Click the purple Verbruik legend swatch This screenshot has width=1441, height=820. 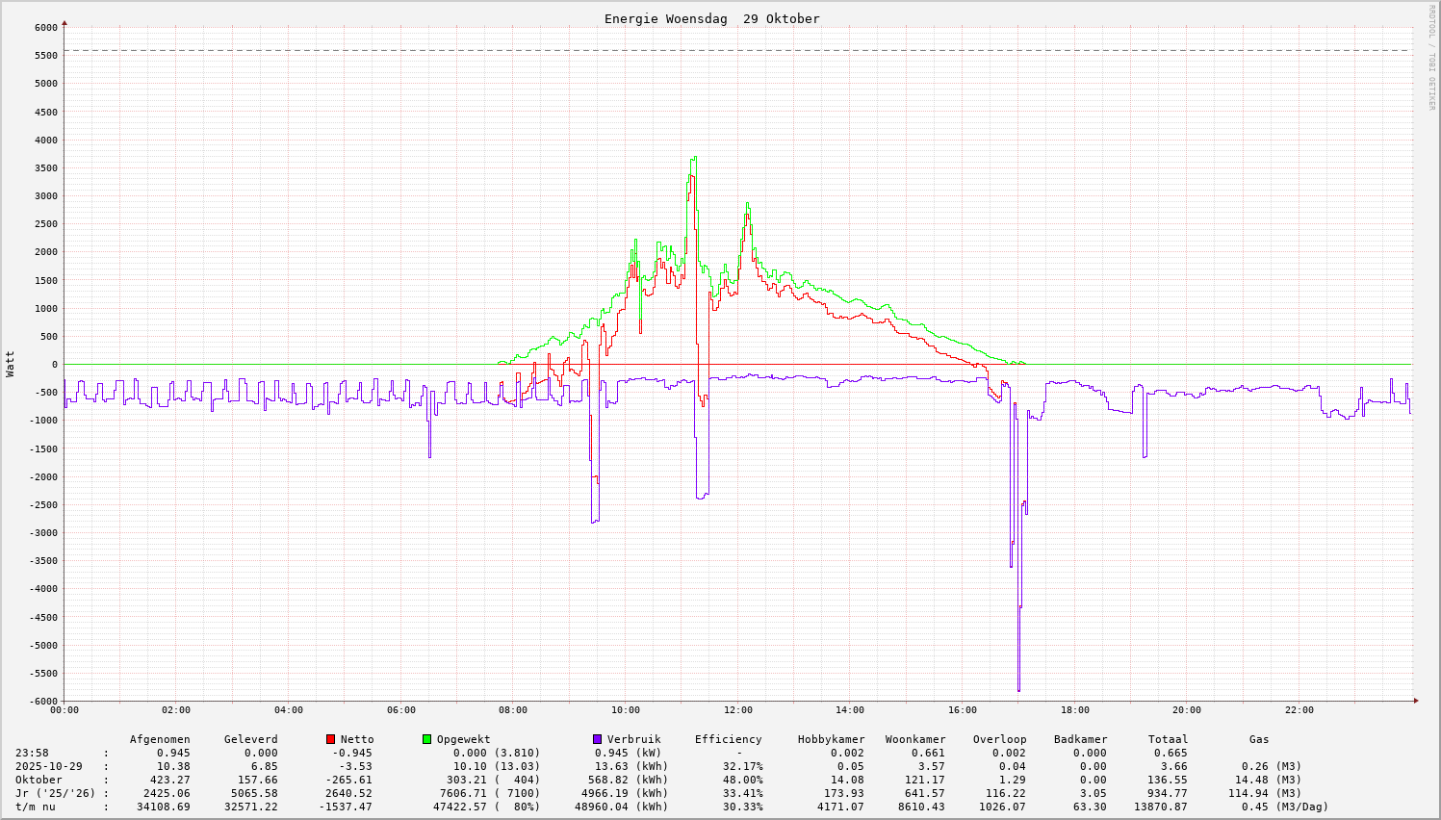598,739
